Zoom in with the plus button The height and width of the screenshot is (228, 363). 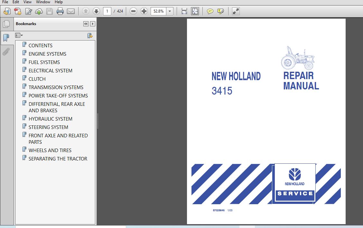(x=144, y=11)
